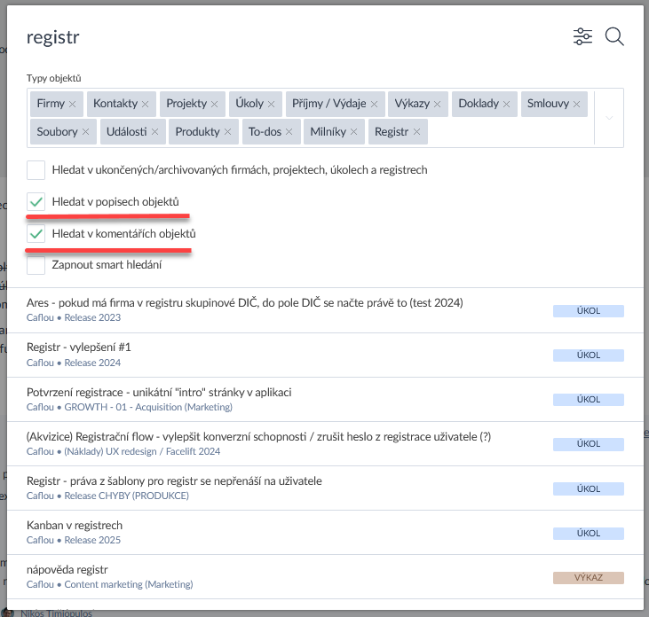Delete the Smlouvy tag via x icon
This screenshot has width=649, height=617.
click(577, 105)
